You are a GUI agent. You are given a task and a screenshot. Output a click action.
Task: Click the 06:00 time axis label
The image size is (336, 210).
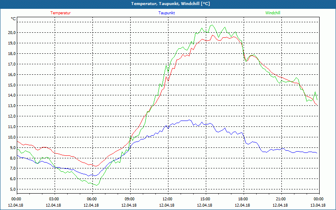click(x=92, y=199)
